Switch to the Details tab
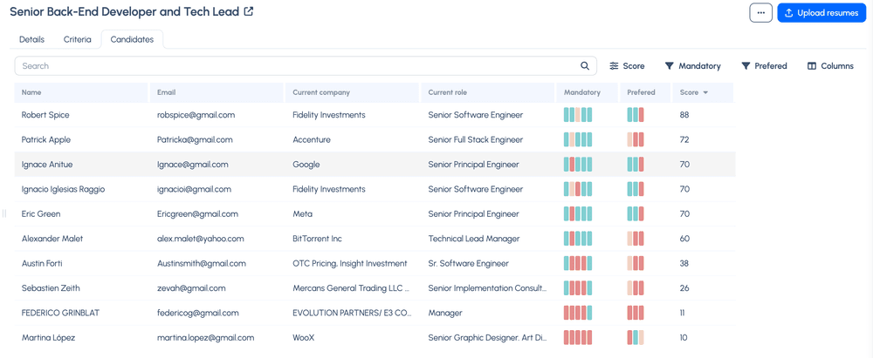 (x=31, y=39)
